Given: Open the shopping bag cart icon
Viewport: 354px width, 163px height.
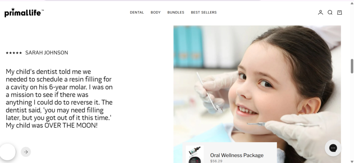Looking at the screenshot, I should click(x=339, y=12).
